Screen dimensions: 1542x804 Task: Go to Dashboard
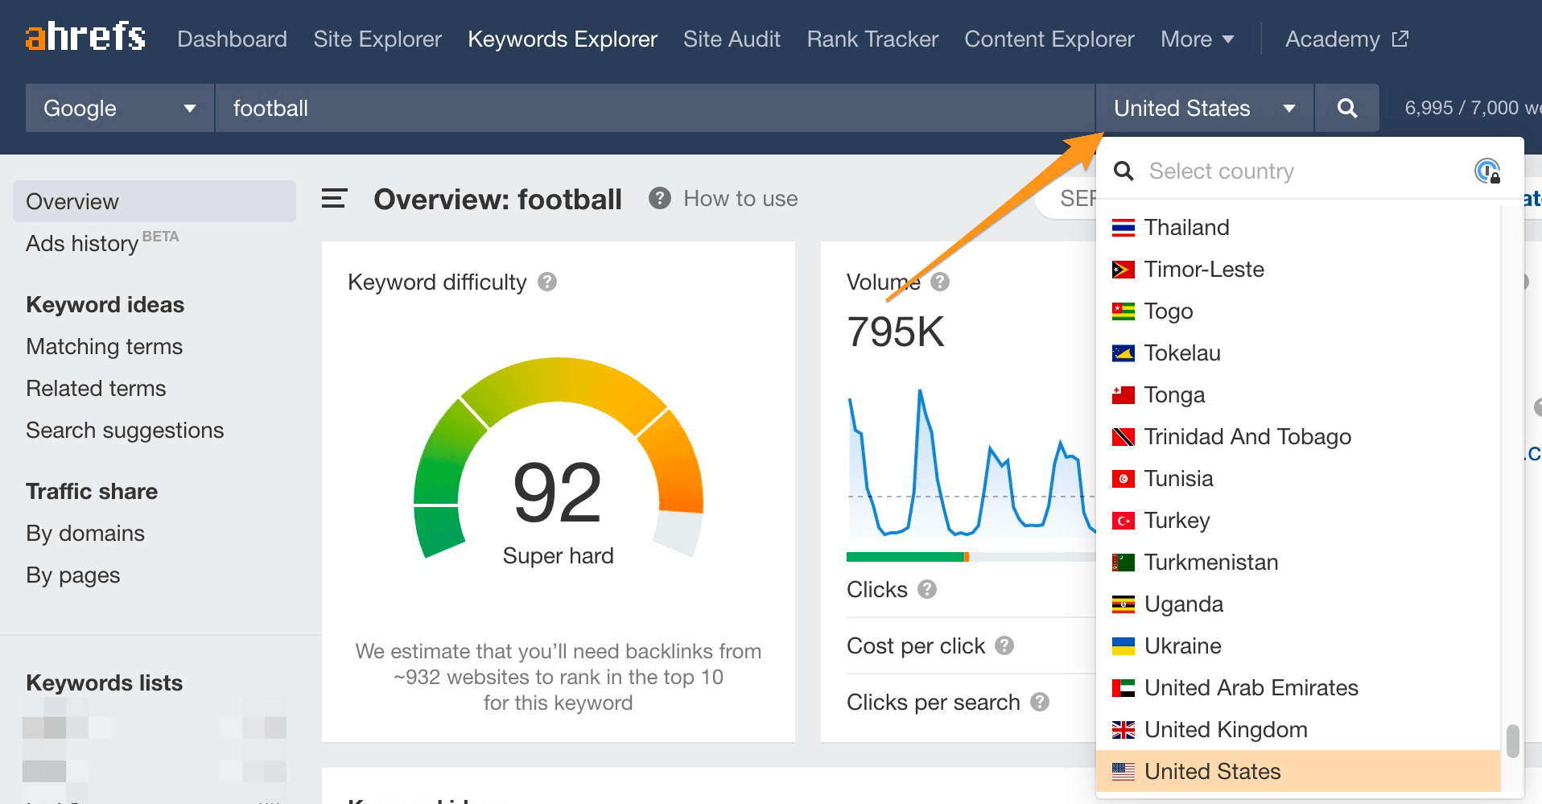pyautogui.click(x=232, y=39)
